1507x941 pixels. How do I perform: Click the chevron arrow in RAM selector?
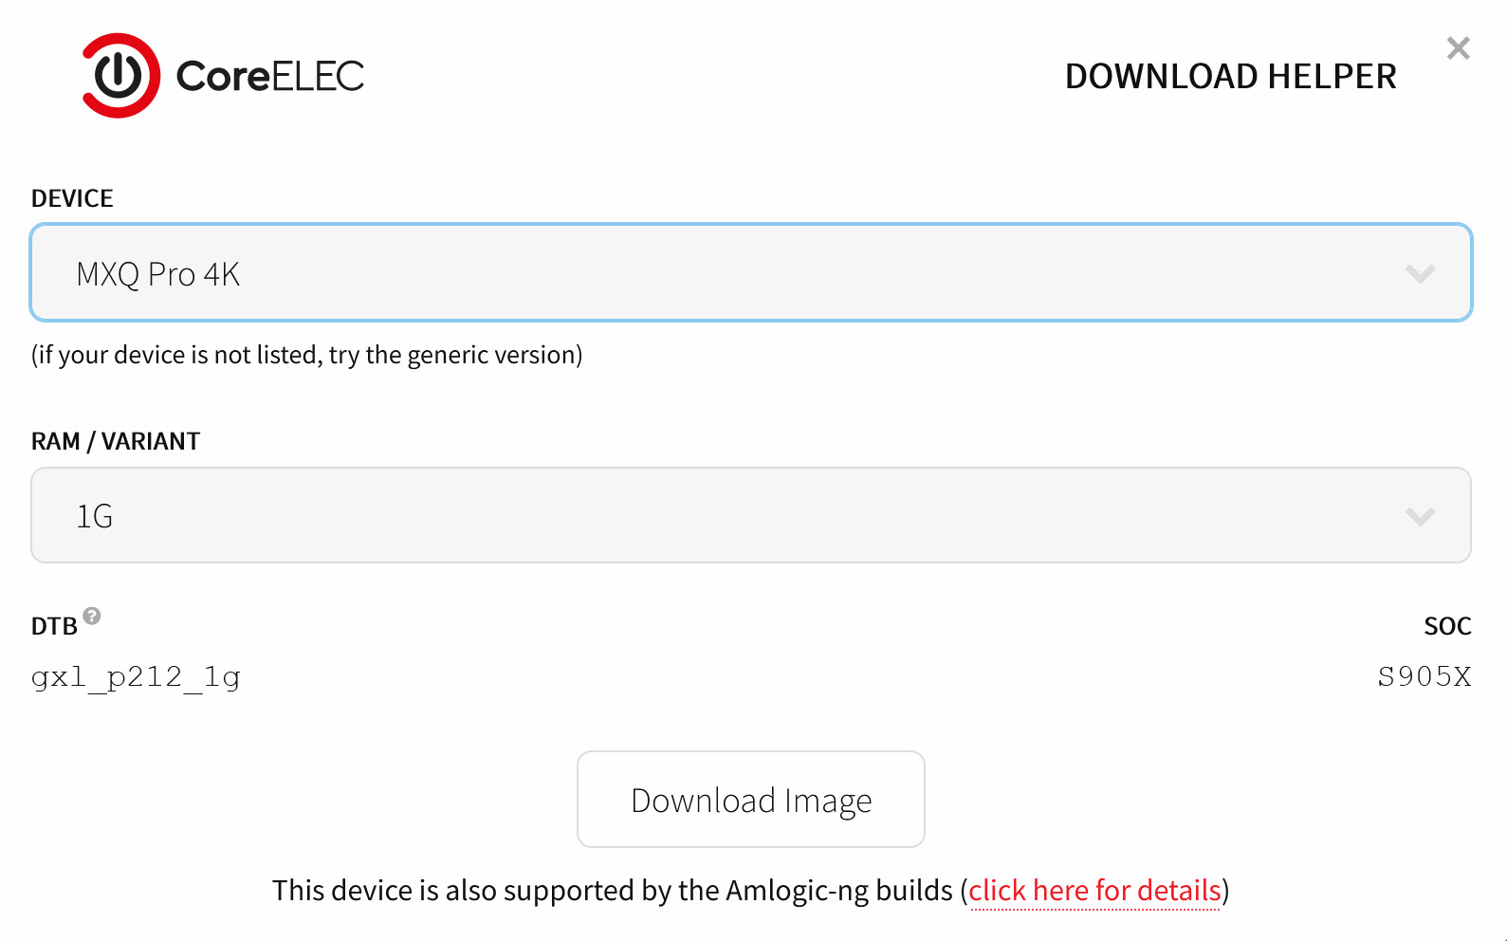(1420, 517)
